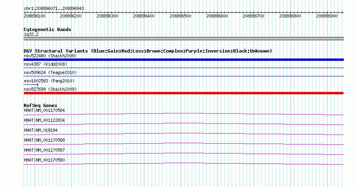Click ruler position label 208896200

pyautogui.click(x=71, y=16)
